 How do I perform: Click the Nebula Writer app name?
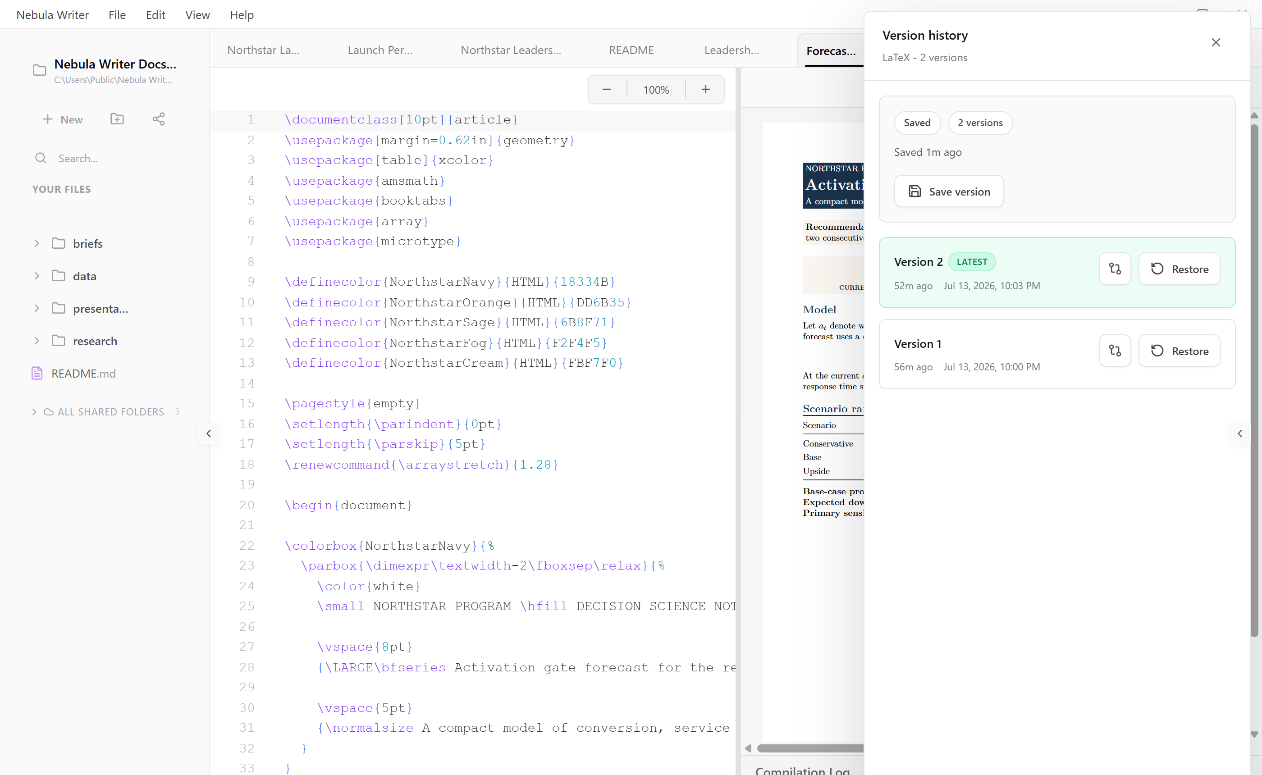(x=52, y=15)
